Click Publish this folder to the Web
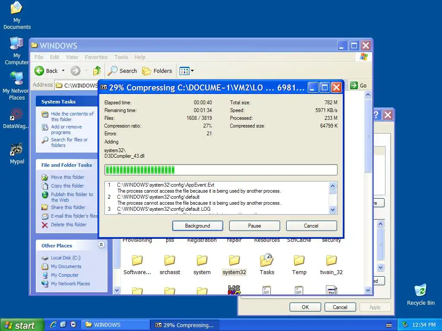Viewport: 442px width, 331px height. tap(72, 197)
